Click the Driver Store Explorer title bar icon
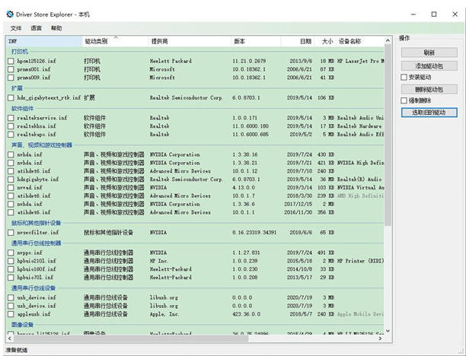This screenshot has width=466, height=356. tap(10, 14)
